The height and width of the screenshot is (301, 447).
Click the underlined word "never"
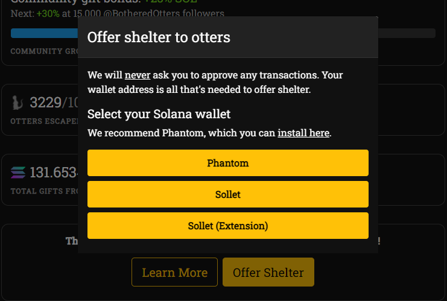pos(137,75)
